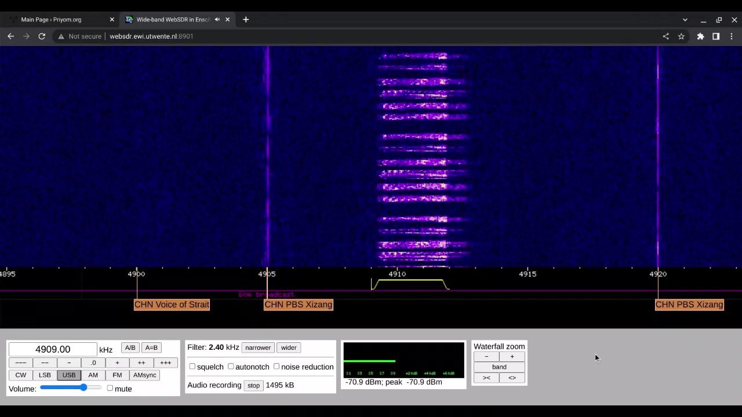Click the .0 round frequency button

pos(93,363)
